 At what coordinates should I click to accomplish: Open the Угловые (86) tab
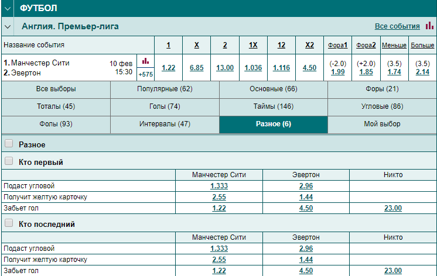(x=382, y=106)
